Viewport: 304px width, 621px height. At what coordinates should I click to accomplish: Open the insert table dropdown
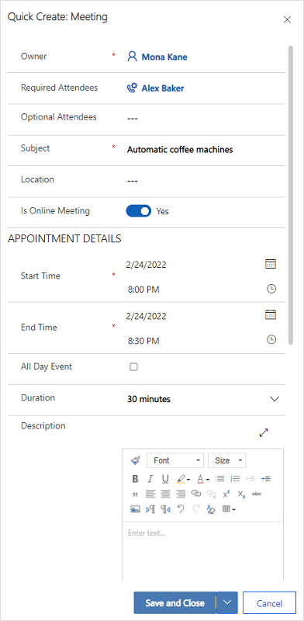[x=229, y=509]
